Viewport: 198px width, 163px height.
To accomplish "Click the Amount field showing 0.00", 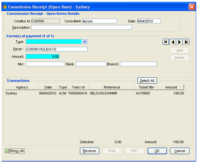I will click(x=43, y=56).
